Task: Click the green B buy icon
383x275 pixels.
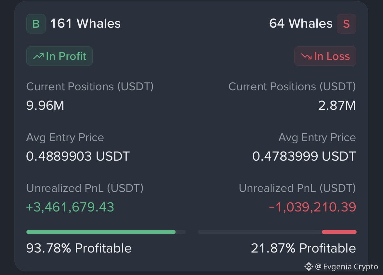Action: pyautogui.click(x=36, y=24)
